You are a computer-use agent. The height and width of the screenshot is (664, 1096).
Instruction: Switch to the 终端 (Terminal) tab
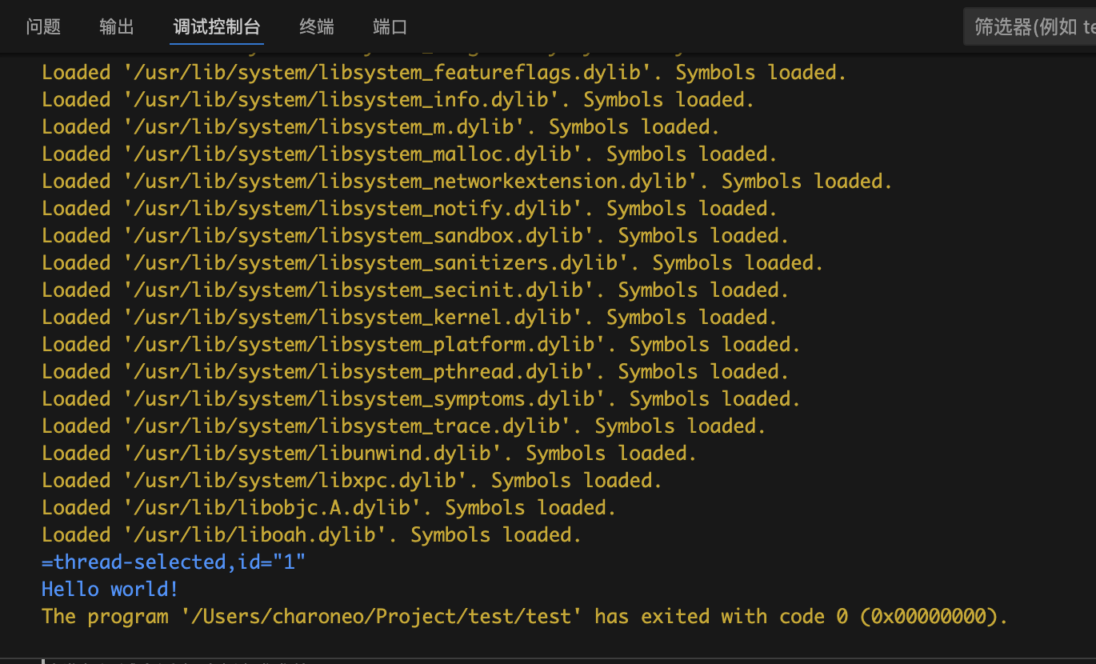(x=316, y=26)
